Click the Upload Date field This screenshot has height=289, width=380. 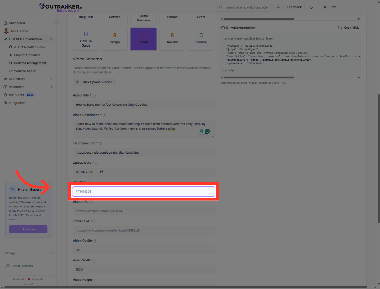click(144, 172)
